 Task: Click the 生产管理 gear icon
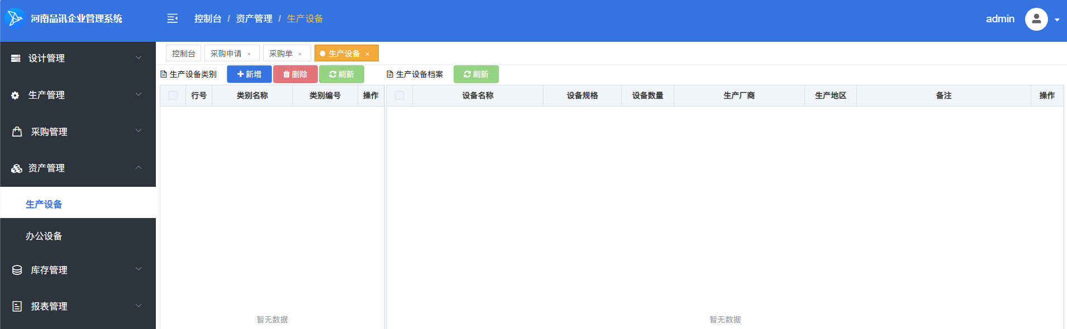point(16,95)
